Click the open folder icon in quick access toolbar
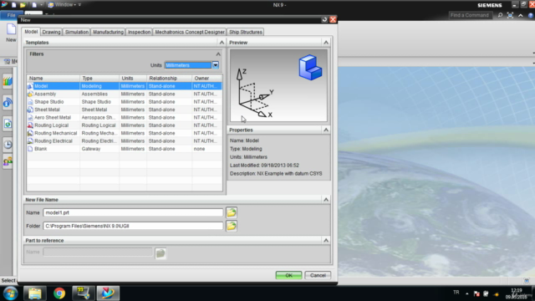The width and height of the screenshot is (535, 301). pyautogui.click(x=23, y=5)
